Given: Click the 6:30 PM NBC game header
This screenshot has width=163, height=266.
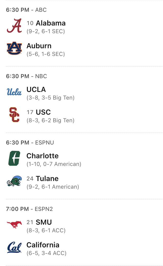Looking at the screenshot, I should point(26,76).
